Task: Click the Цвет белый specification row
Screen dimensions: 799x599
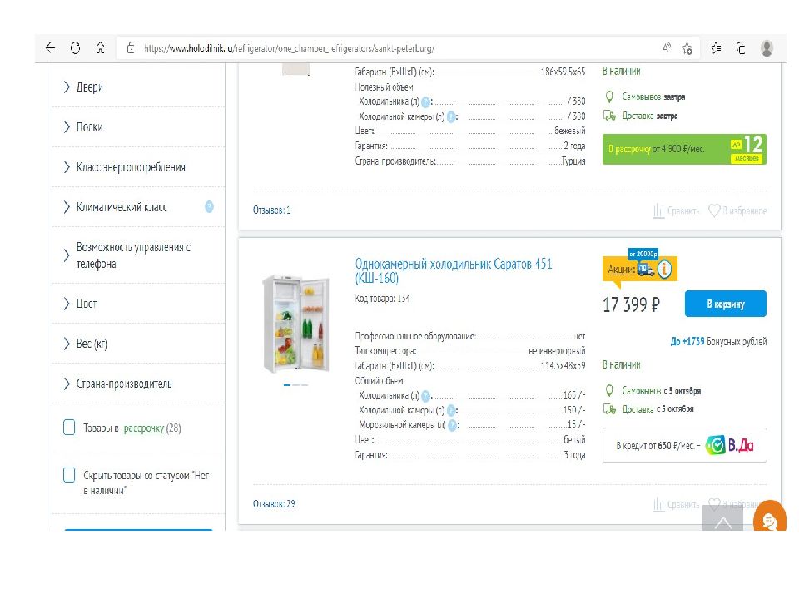Action: click(470, 439)
